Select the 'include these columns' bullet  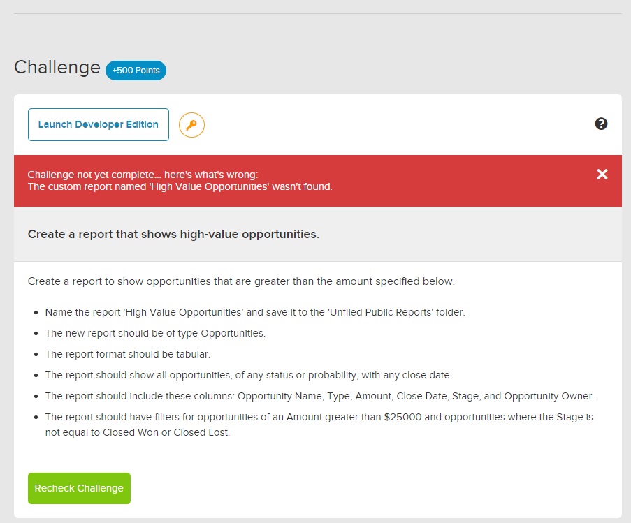pyautogui.click(x=319, y=396)
